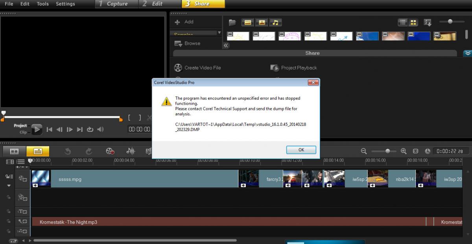Choose Create Video File option

pyautogui.click(x=197, y=68)
